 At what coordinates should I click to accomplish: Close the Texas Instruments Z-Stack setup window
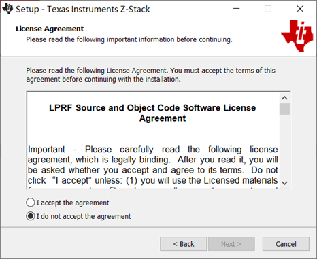[x=300, y=9]
